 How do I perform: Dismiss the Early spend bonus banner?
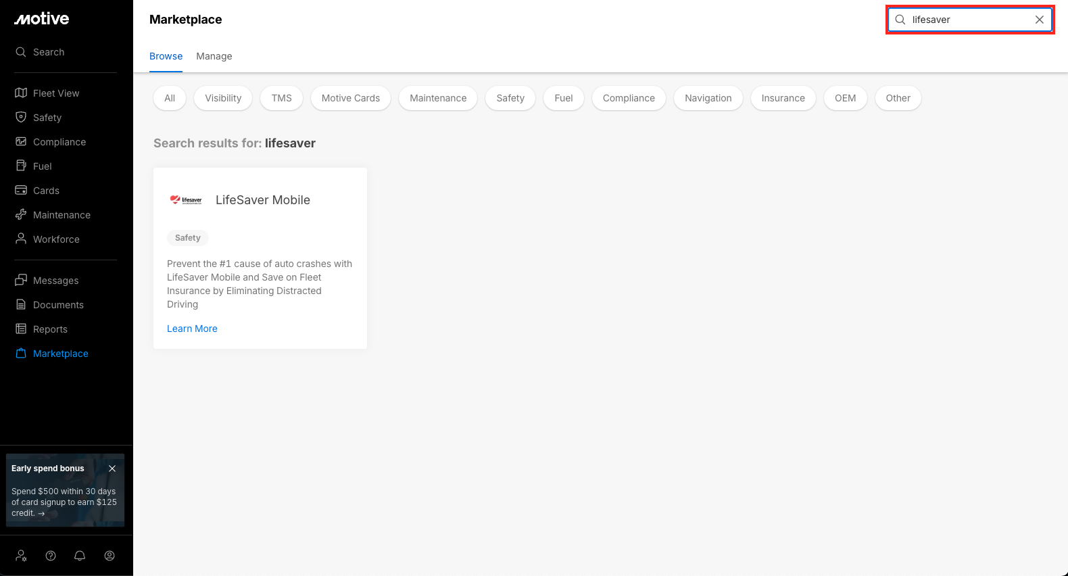click(x=112, y=469)
